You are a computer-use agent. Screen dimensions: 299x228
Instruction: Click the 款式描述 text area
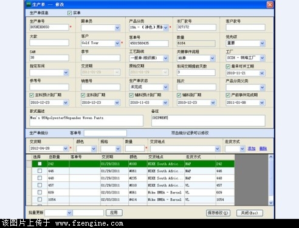(x=86, y=121)
